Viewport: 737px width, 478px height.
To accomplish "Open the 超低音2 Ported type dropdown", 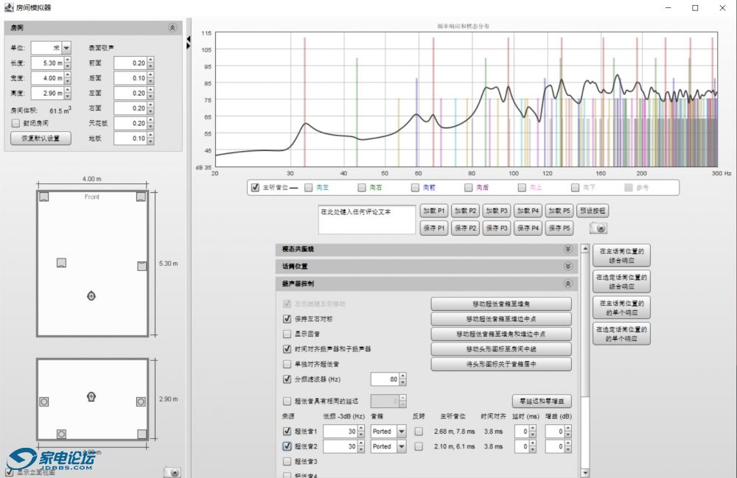I will coord(401,446).
